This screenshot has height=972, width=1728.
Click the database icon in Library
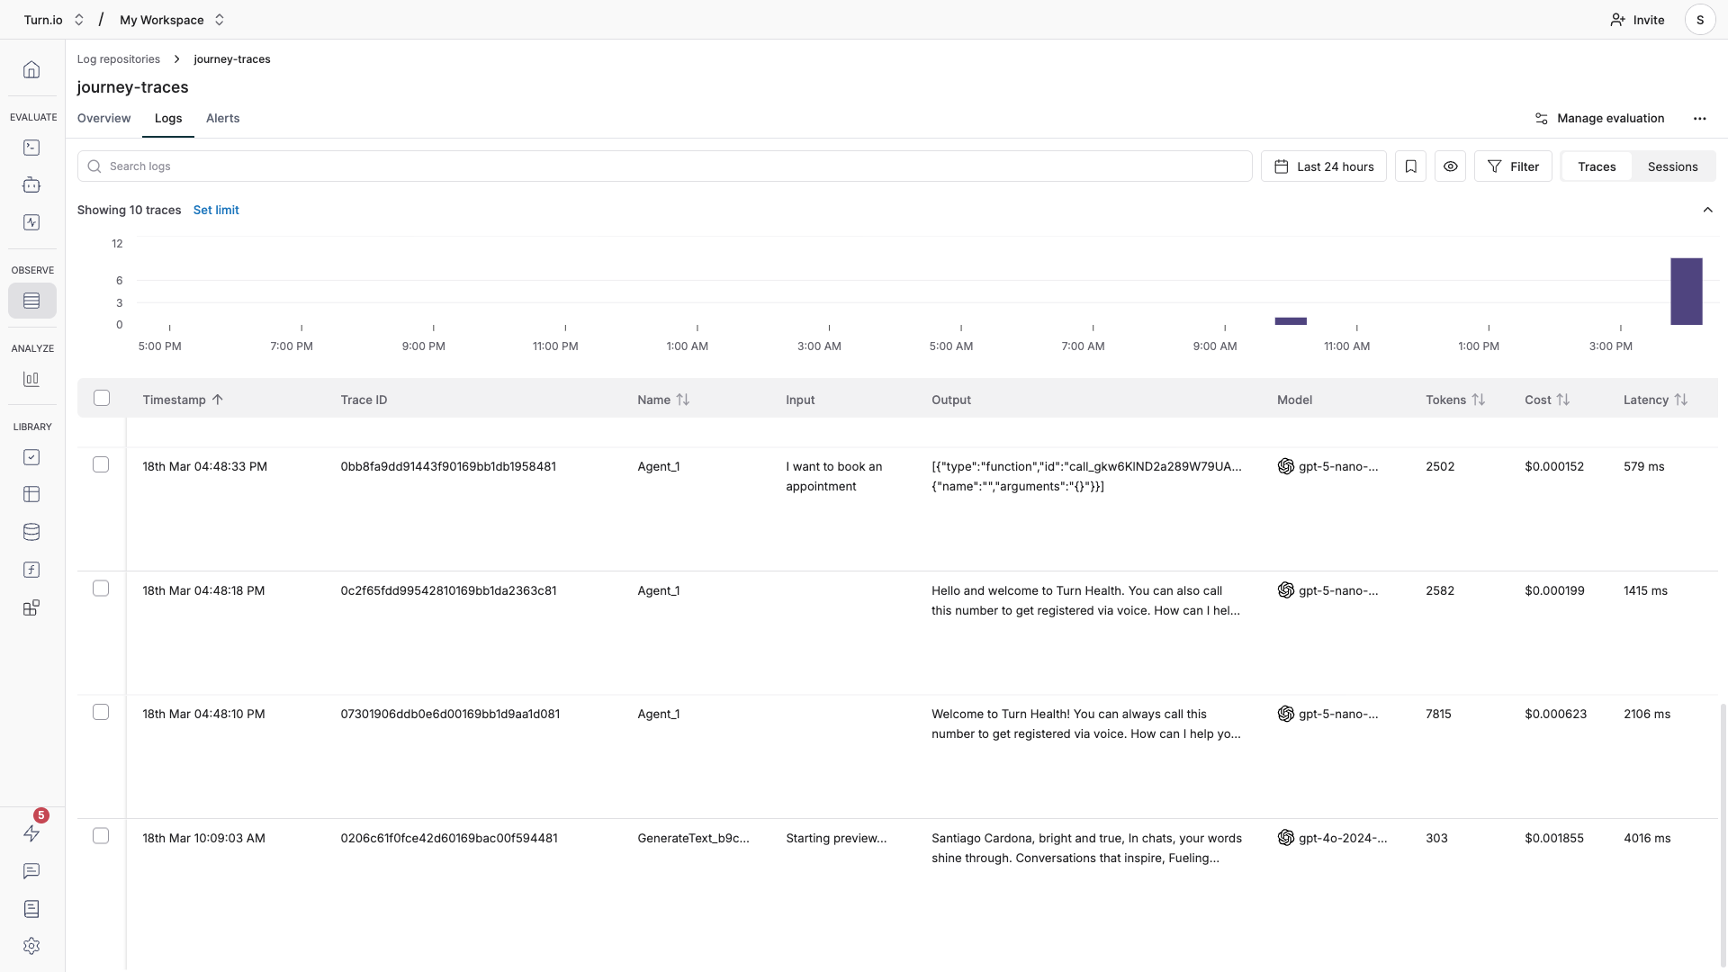coord(31,532)
